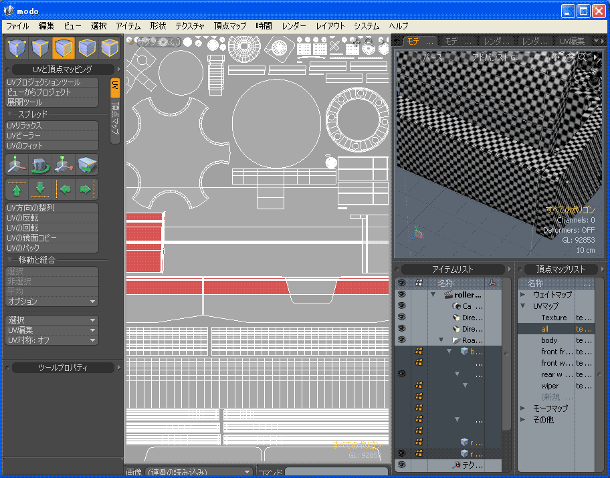Toggle eye on the last r… mesh row
Screen dimensions: 610x478
[x=401, y=453]
